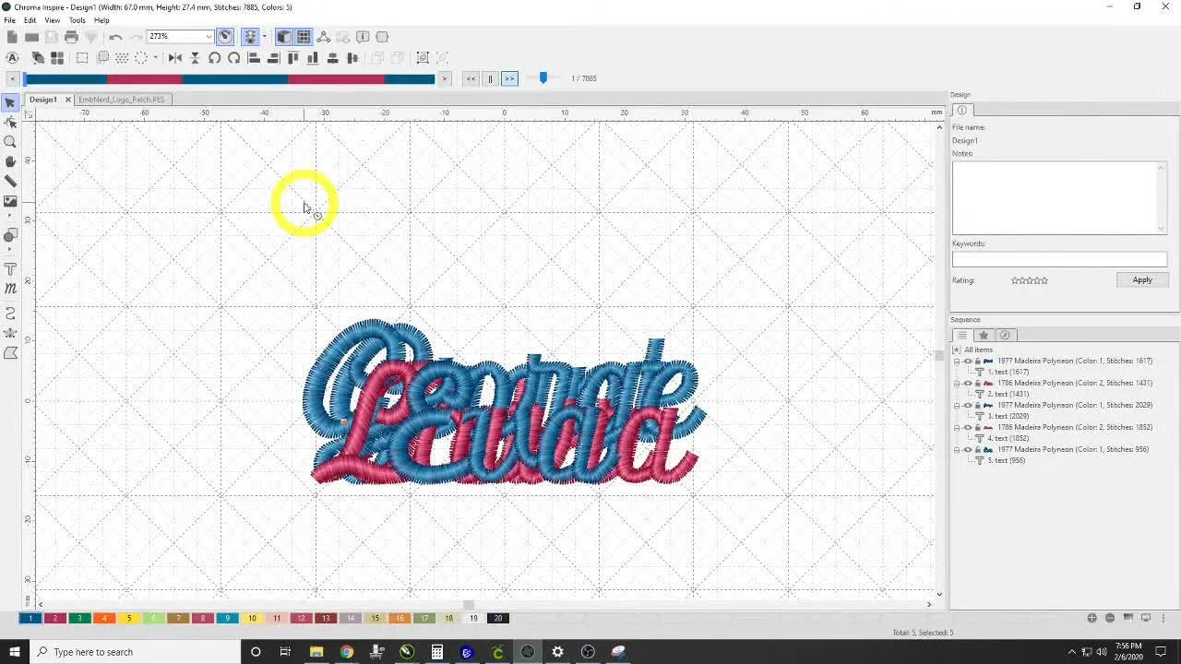Select the Shapes tool in left toolbar
This screenshot has height=664, width=1181.
click(x=10, y=236)
